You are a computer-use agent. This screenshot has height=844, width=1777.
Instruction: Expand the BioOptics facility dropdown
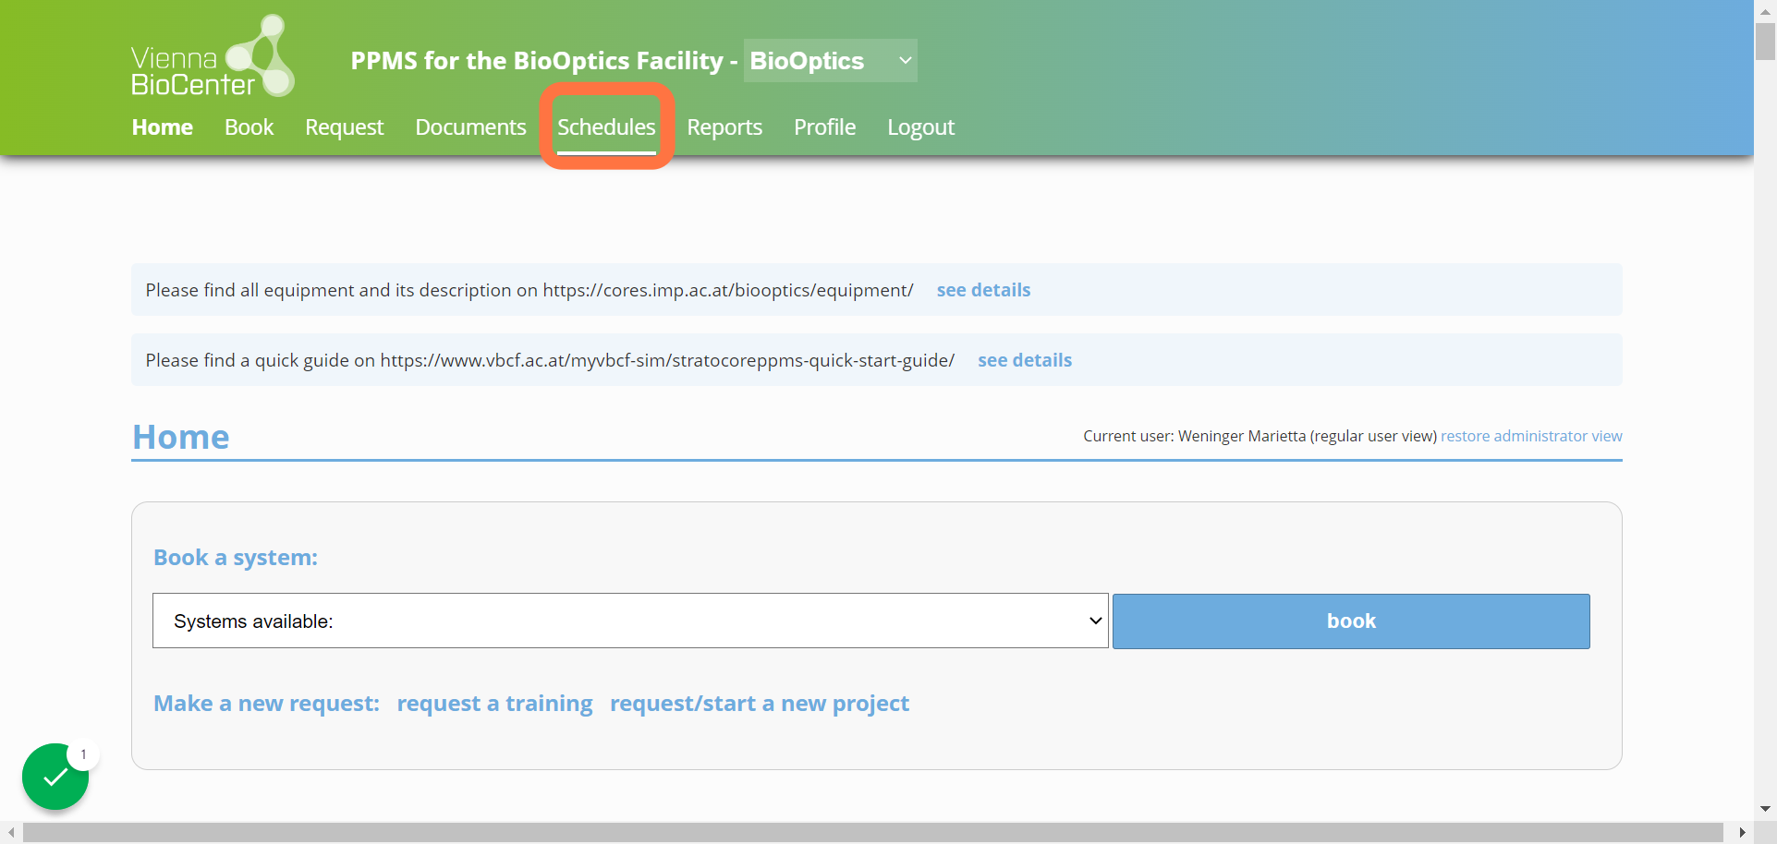pyautogui.click(x=831, y=61)
